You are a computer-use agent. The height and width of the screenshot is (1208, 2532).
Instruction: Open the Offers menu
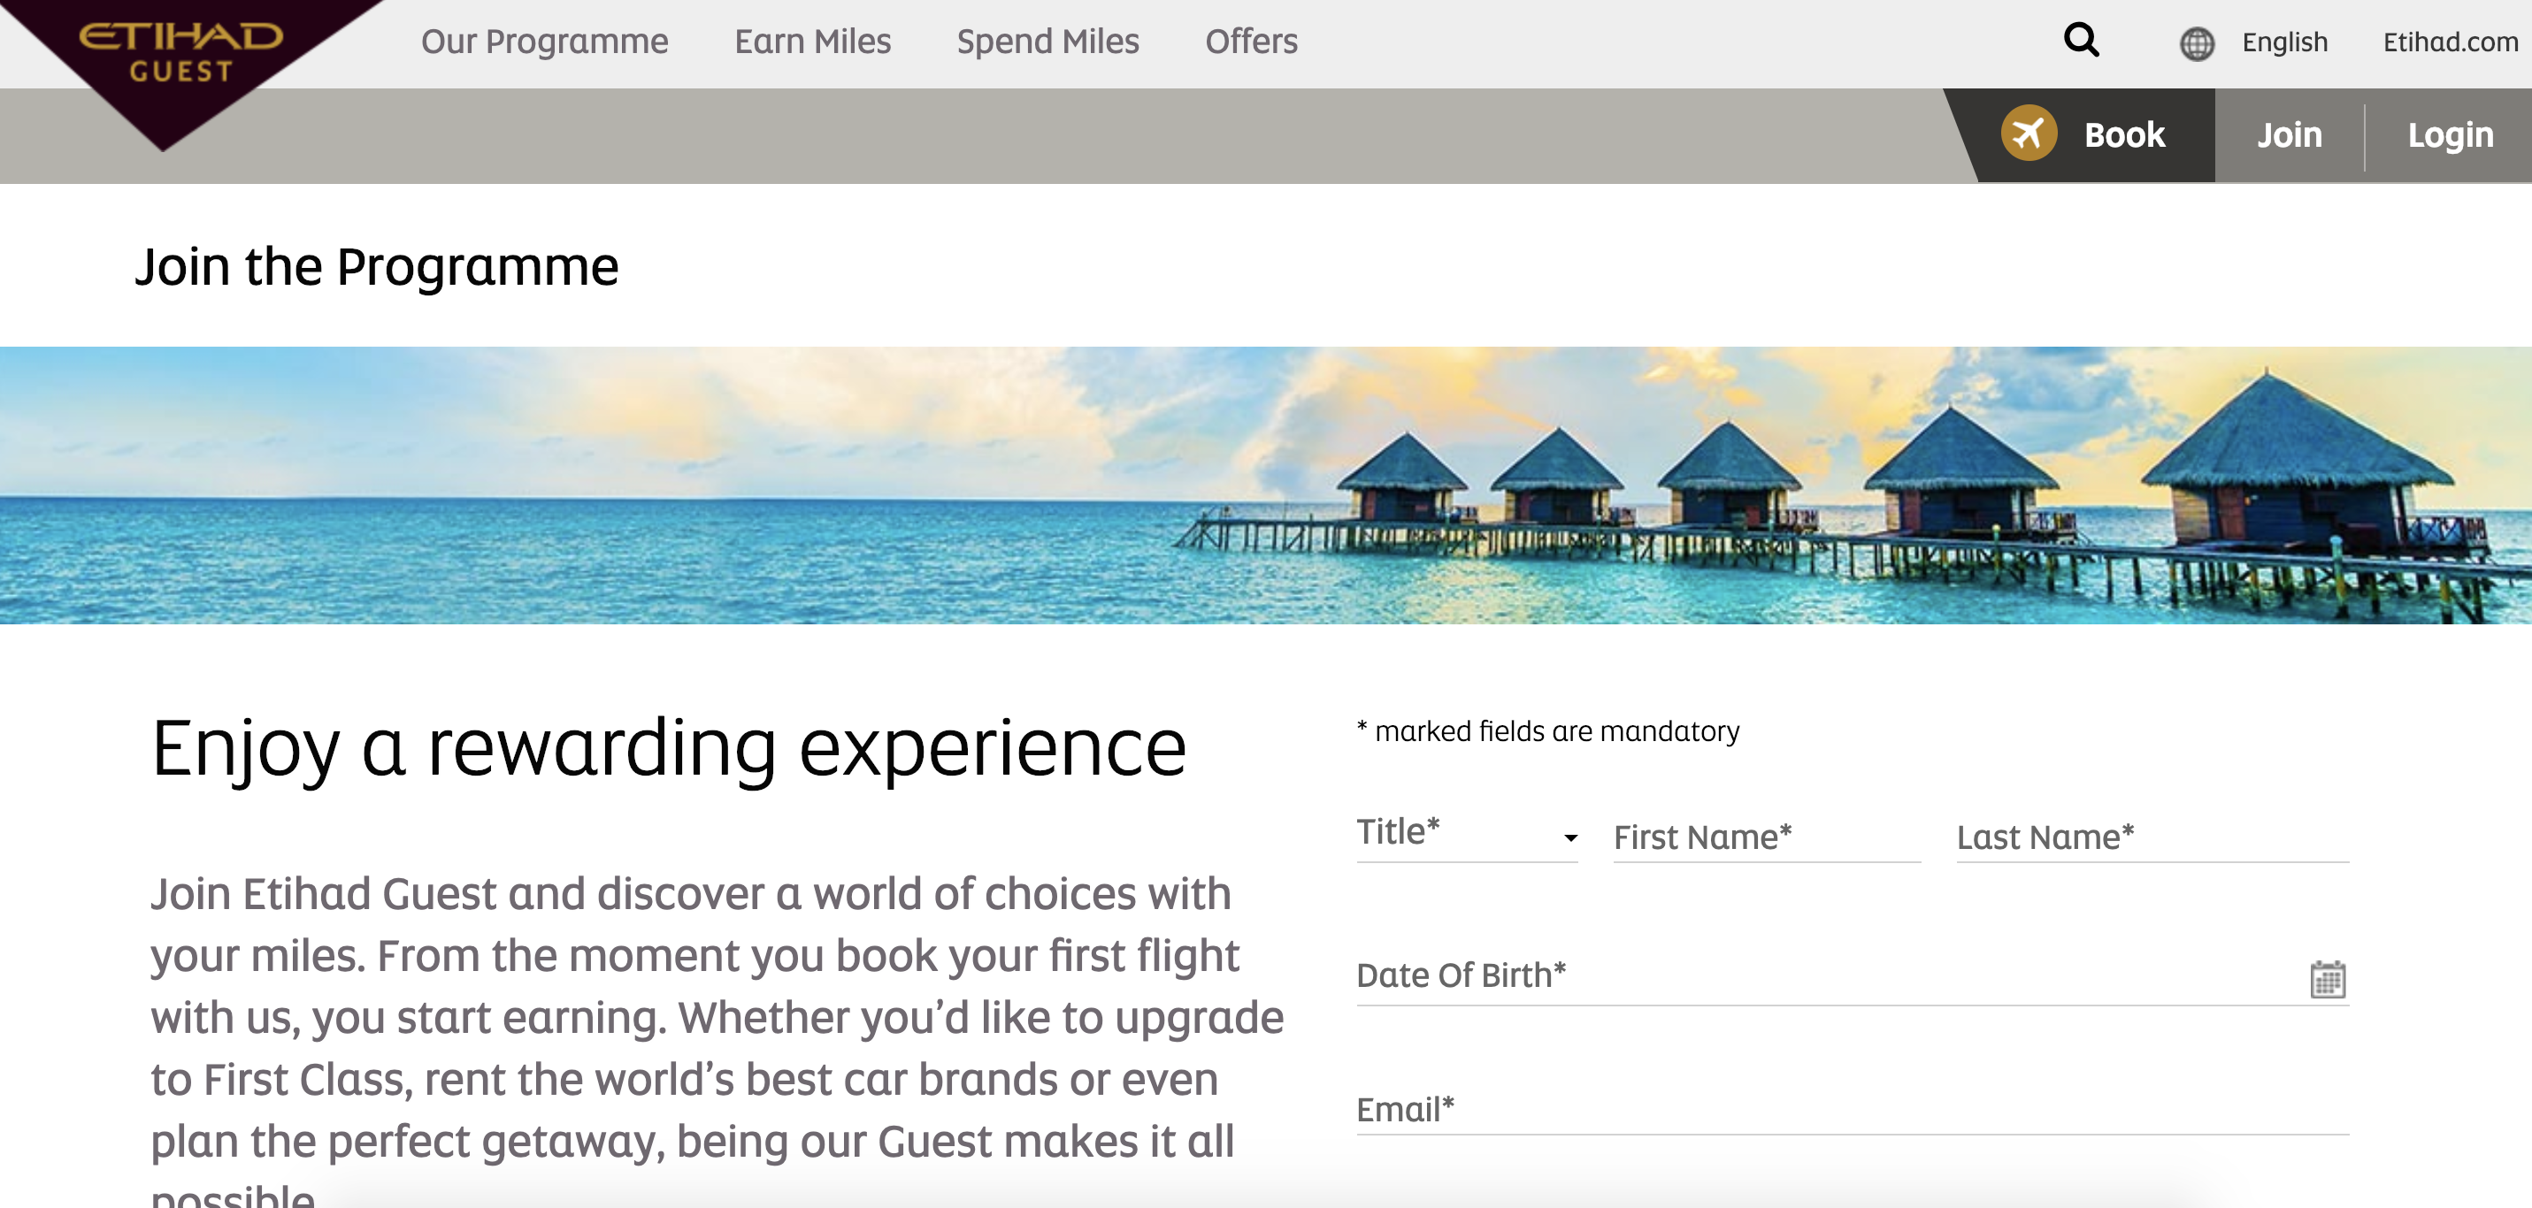tap(1251, 42)
